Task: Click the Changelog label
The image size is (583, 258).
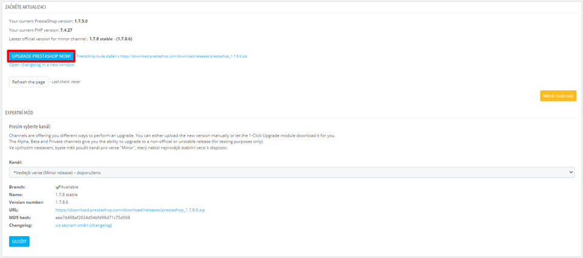Action: tap(19, 225)
